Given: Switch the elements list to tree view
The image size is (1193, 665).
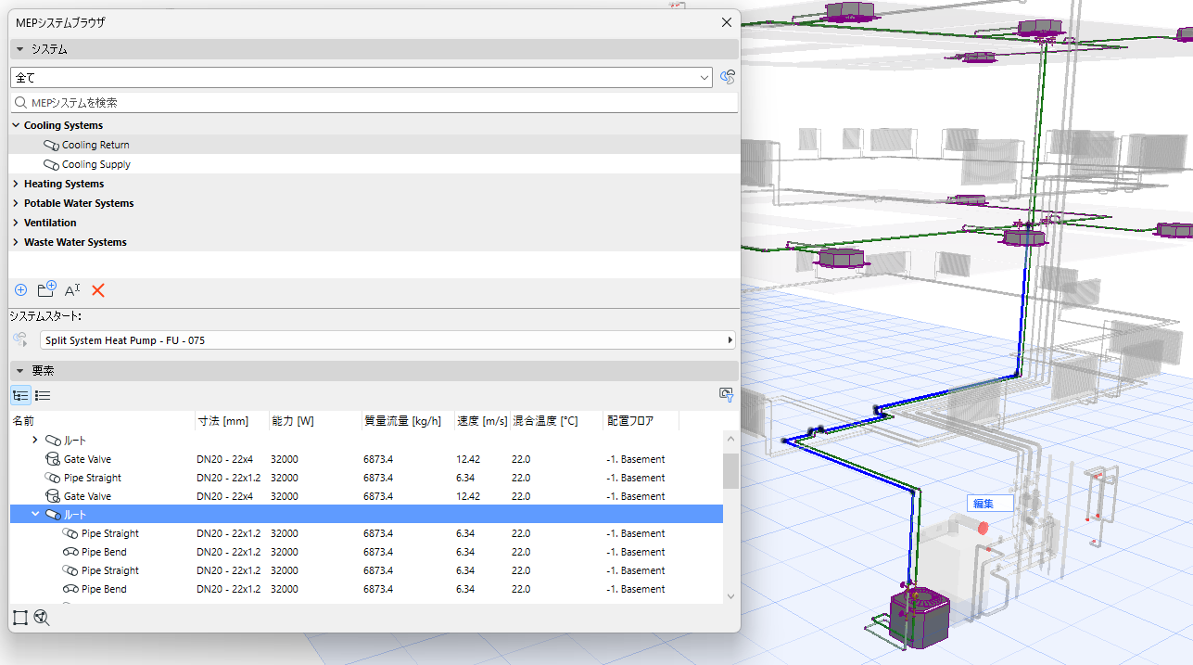Looking at the screenshot, I should point(20,395).
